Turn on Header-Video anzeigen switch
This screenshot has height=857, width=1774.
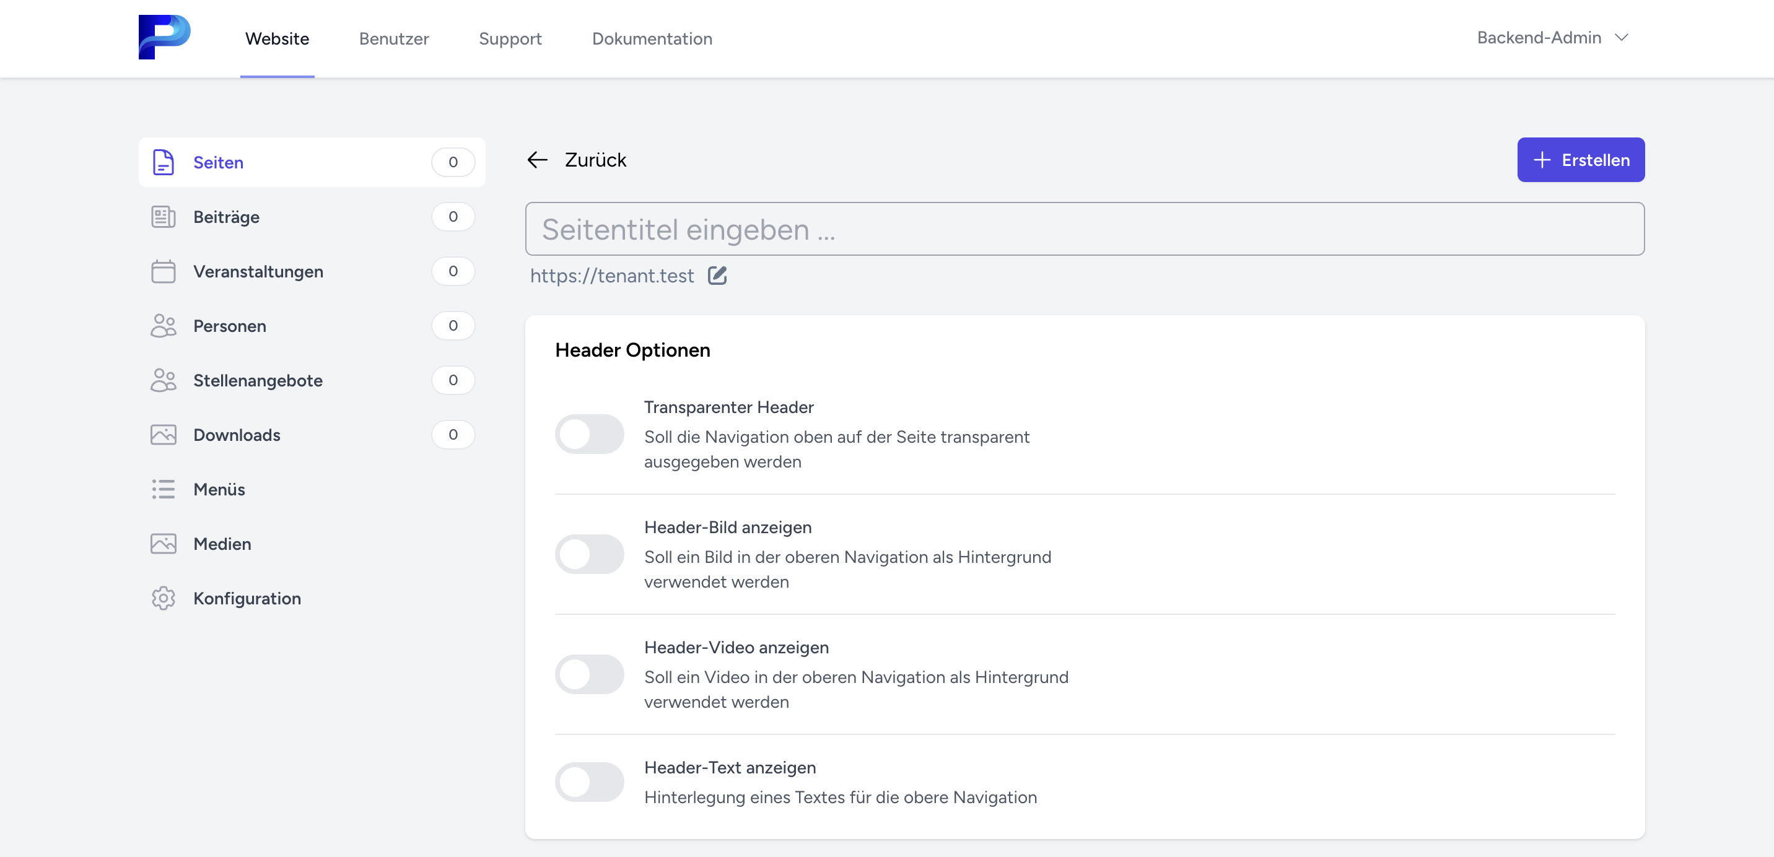590,674
